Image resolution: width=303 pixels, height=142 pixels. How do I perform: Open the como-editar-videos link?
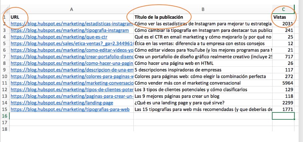pyautogui.click(x=72, y=50)
